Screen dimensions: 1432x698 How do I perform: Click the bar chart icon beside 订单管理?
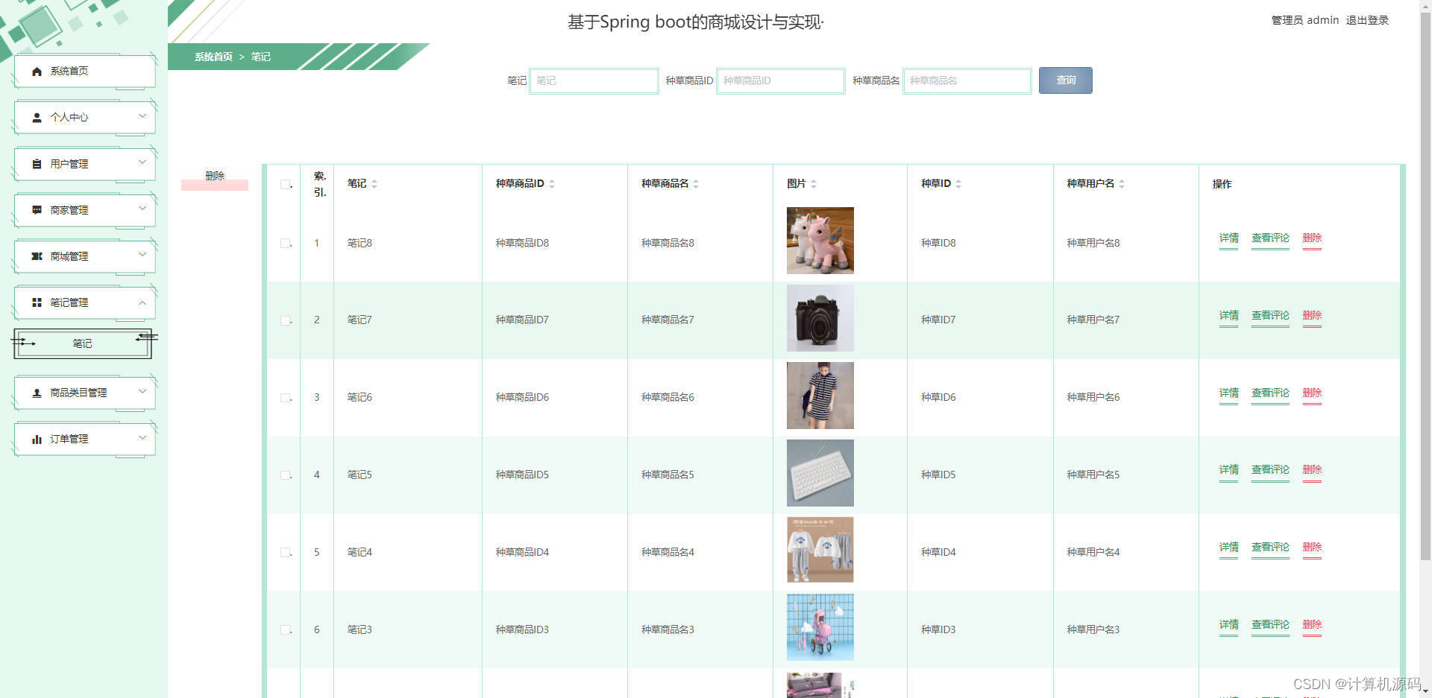click(37, 439)
